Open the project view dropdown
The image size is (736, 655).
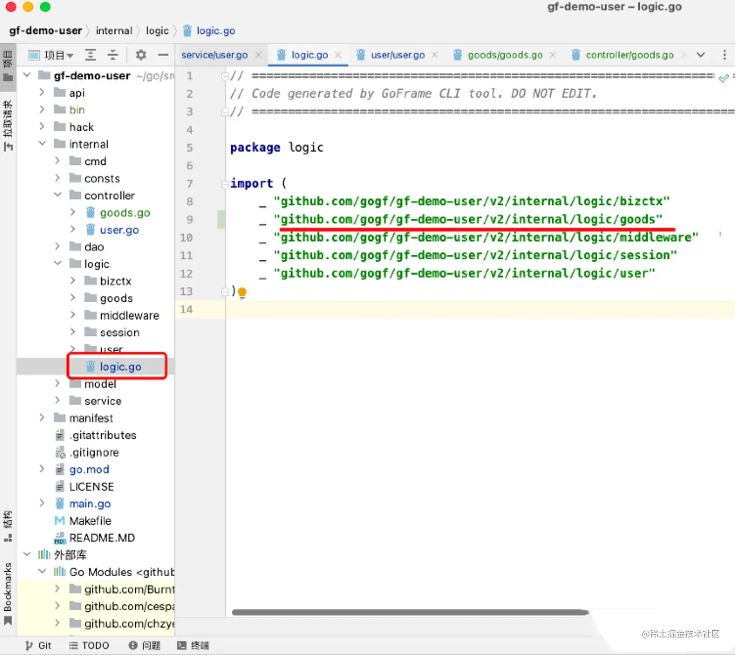point(51,55)
